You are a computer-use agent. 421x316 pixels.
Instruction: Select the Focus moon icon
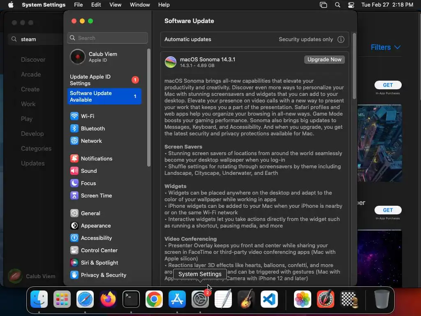coord(74,183)
